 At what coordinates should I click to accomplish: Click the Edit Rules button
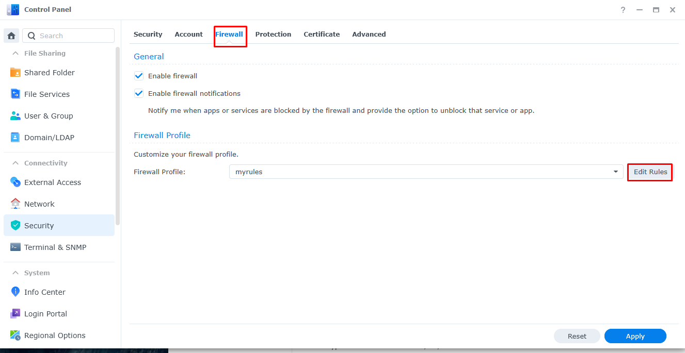pos(649,172)
